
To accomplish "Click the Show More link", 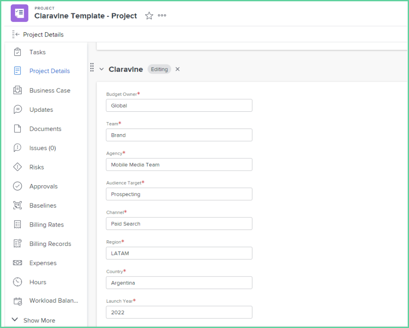I will pyautogui.click(x=39, y=320).
